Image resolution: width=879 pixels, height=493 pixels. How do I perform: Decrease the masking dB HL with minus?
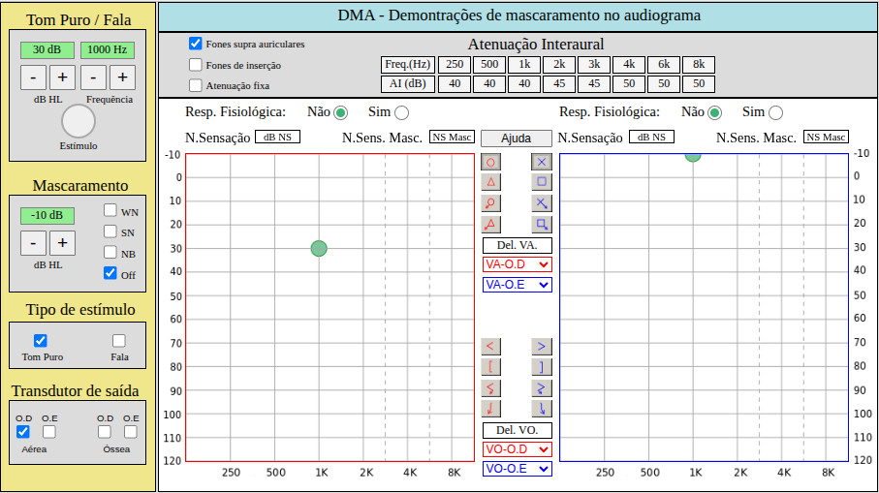coord(33,243)
